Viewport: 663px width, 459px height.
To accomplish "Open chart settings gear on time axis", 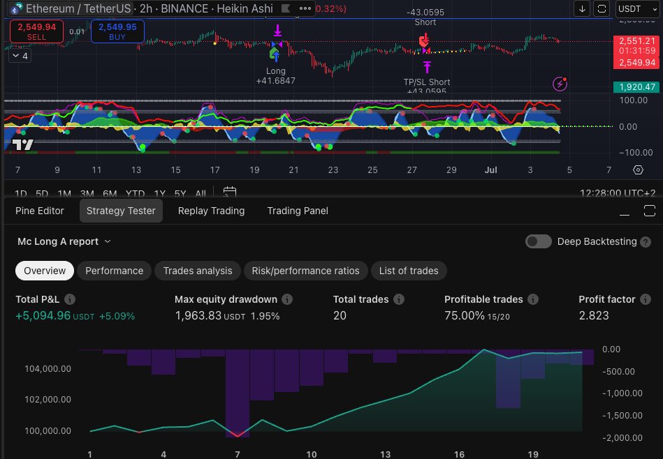I will coord(638,170).
